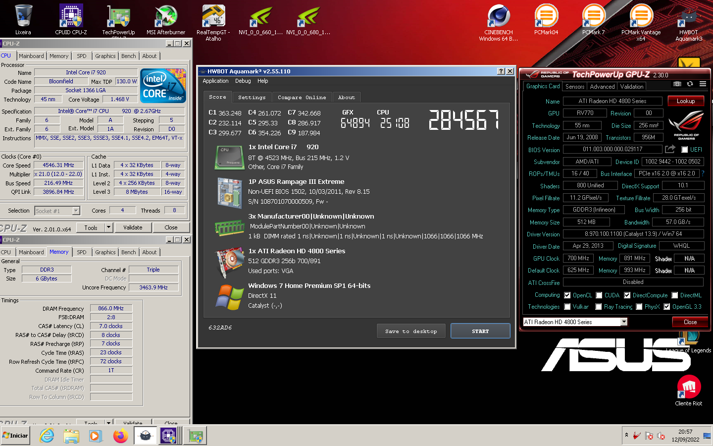The height and width of the screenshot is (446, 713).
Task: Open the Debug menu in Aquamark3
Action: click(243, 81)
